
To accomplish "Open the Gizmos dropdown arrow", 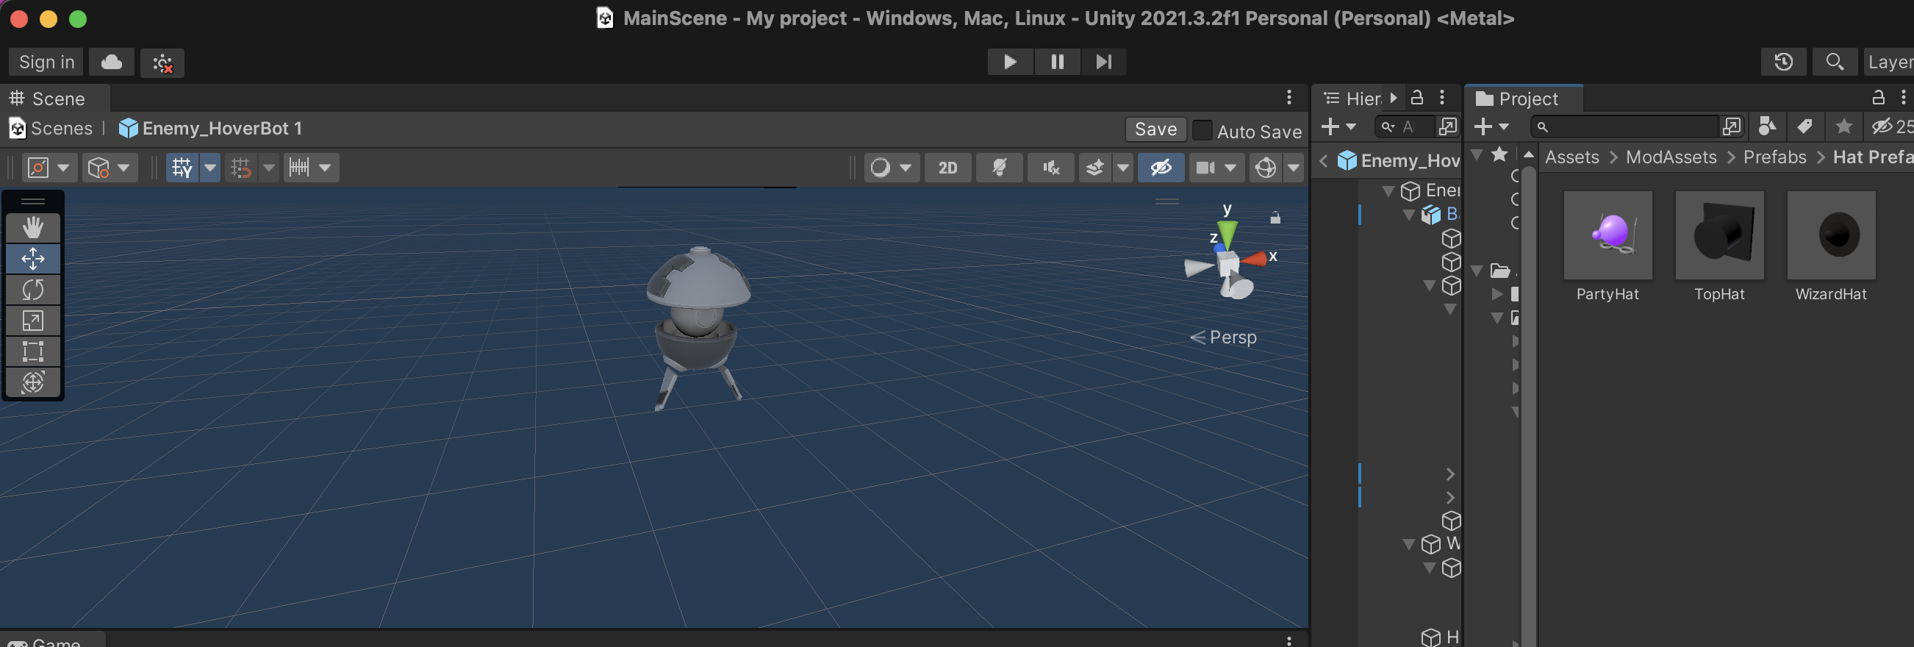I will (x=1294, y=168).
